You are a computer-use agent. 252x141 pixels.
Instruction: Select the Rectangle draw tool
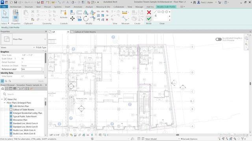pyautogui.click(x=159, y=12)
